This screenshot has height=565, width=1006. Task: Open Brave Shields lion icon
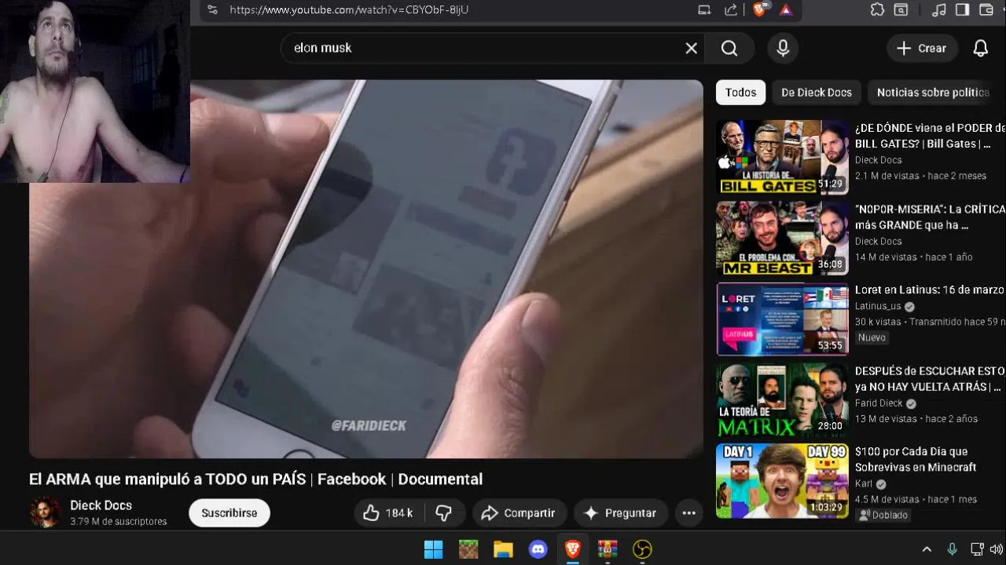tap(759, 9)
